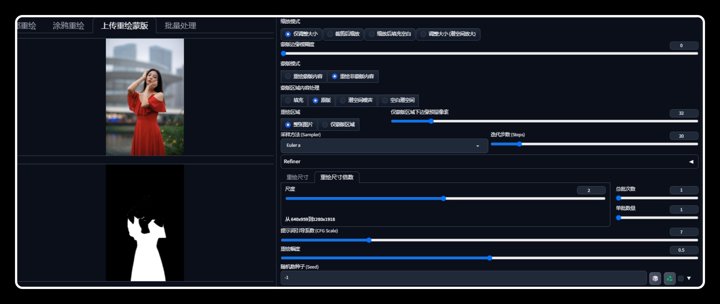
Task: Select 裁剪后缩放 resize mode
Action: (343, 34)
